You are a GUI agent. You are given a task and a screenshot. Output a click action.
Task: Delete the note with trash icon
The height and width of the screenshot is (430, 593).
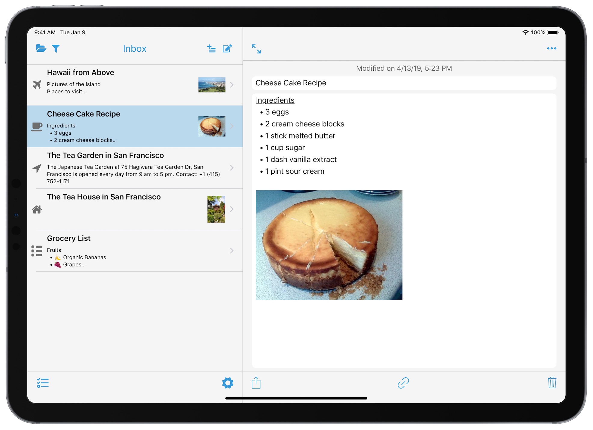pyautogui.click(x=552, y=383)
